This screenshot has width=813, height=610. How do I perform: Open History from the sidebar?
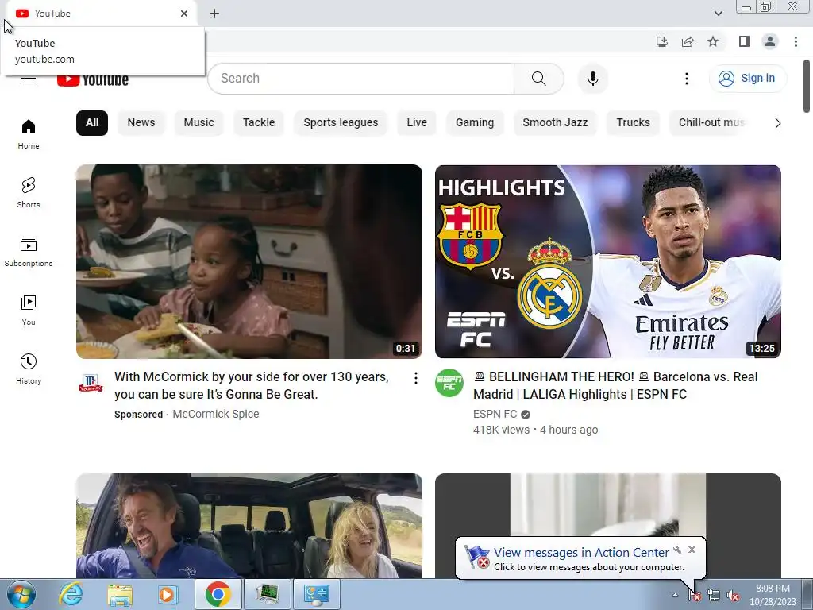coord(29,369)
